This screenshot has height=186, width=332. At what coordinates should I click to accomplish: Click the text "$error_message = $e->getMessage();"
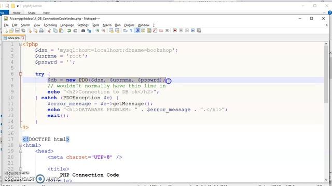click(100, 104)
